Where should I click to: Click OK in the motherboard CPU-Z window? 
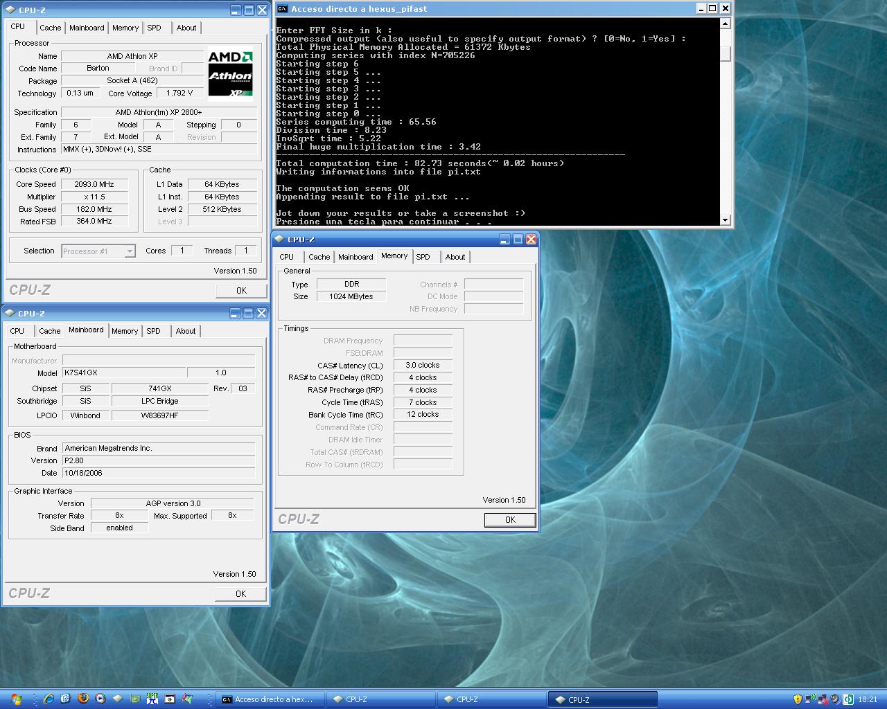pyautogui.click(x=241, y=594)
